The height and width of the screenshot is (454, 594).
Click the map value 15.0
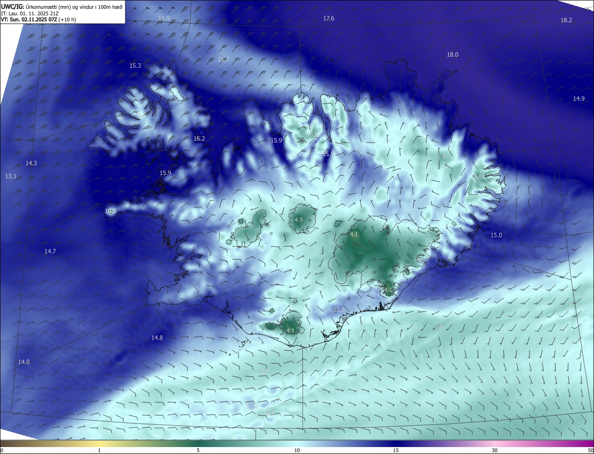tap(496, 235)
